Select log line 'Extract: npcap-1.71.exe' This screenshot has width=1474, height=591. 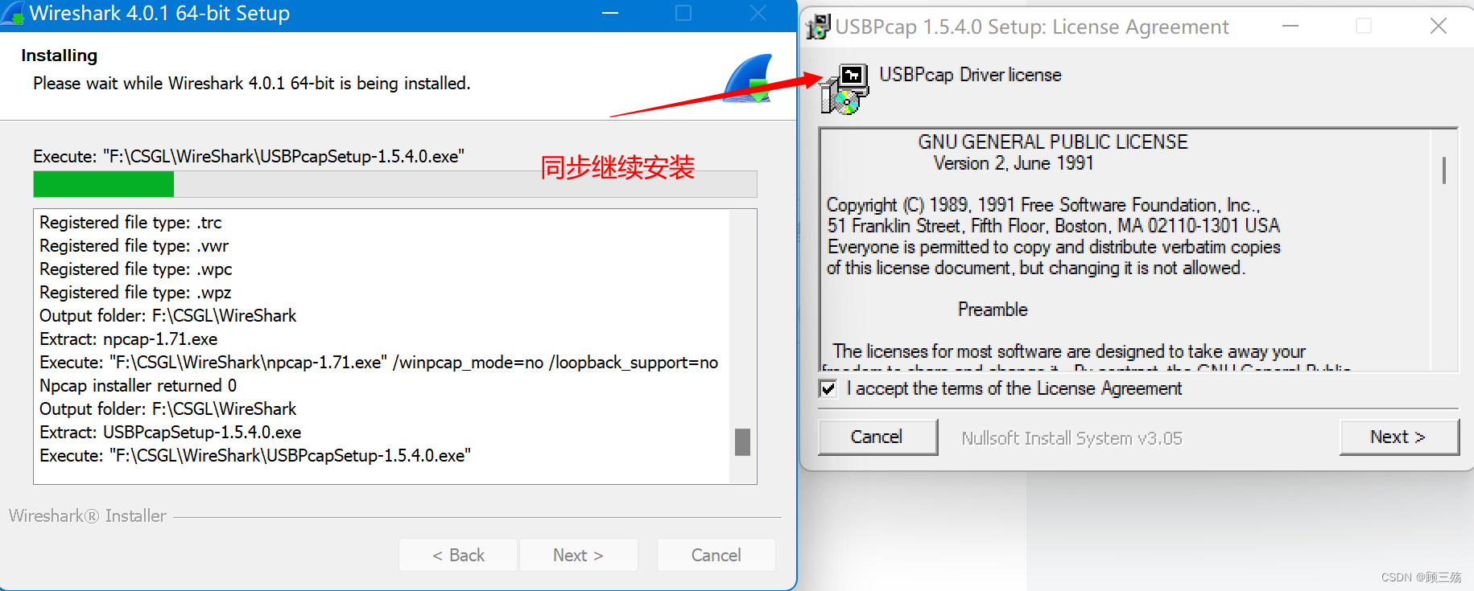pos(128,339)
